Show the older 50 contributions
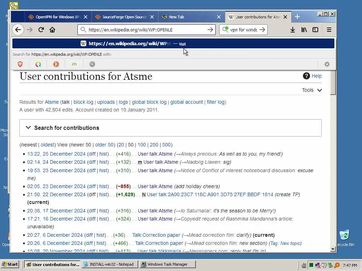The width and height of the screenshot is (362, 271). (x=104, y=145)
